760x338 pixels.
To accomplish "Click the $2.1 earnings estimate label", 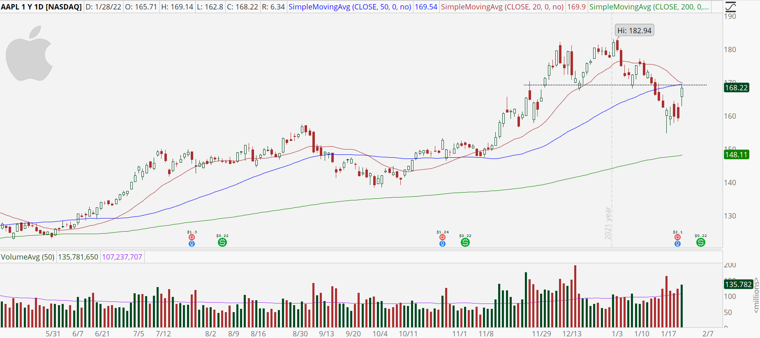I will (x=678, y=232).
